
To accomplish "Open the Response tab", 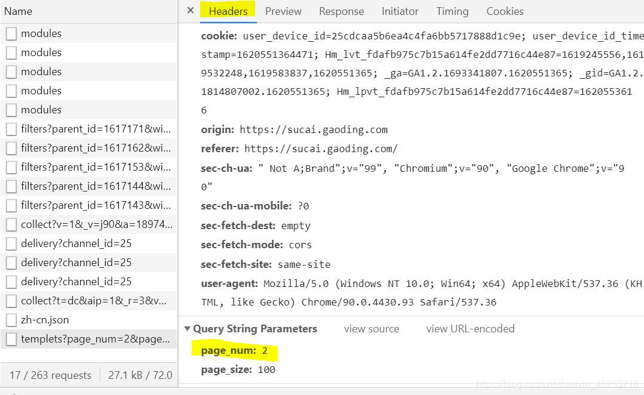I will 341,11.
